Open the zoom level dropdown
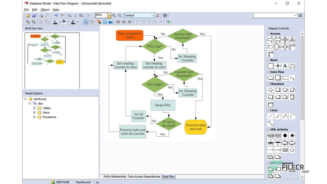Screen dimensions: 327x184 pyautogui.click(x=109, y=15)
